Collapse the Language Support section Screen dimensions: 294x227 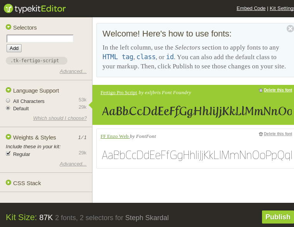[8, 90]
